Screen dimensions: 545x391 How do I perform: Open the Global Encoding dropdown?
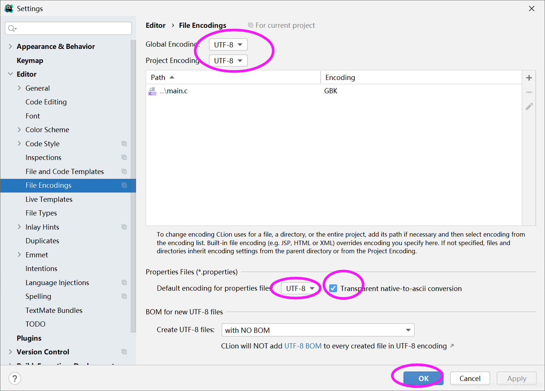click(x=228, y=44)
